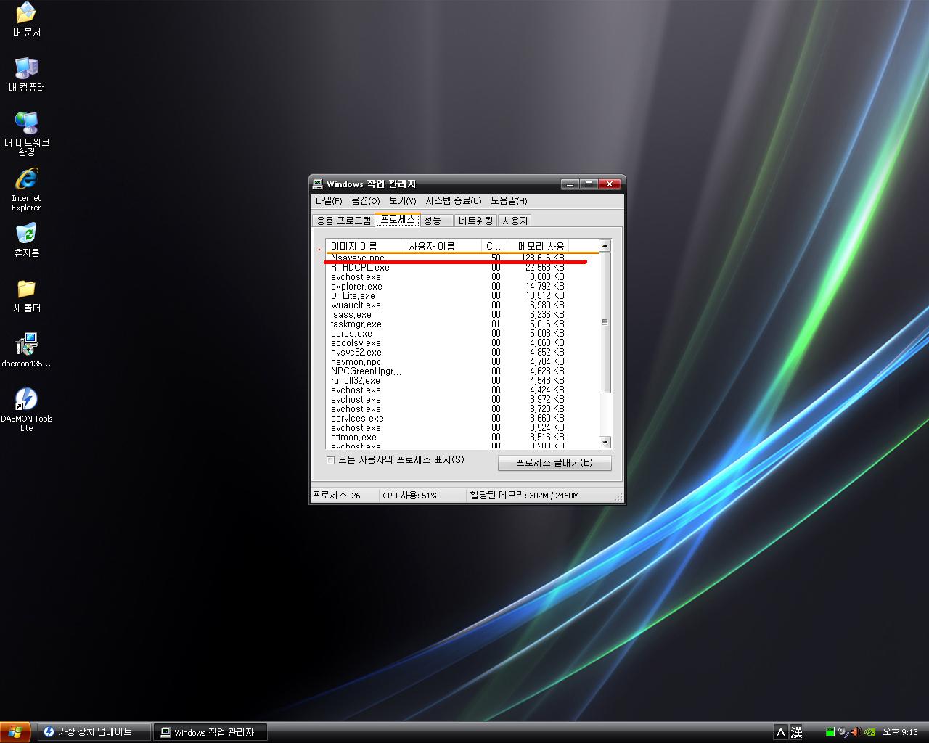The width and height of the screenshot is (929, 743).
Task: Sort by the 메모리 사용 column header
Action: (x=538, y=246)
